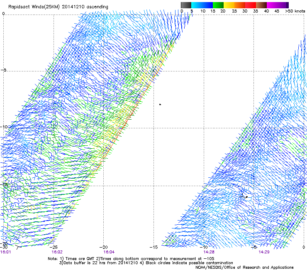
Task: Click the -10 longitude axis label at bottom
Action: [204, 247]
